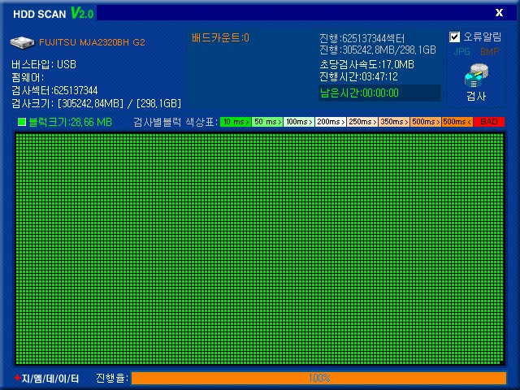Click the 250ms color legend swatch
This screenshot has width=520, height=390.
(362, 122)
